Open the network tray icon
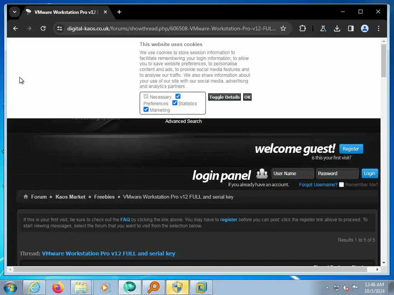 [336, 288]
